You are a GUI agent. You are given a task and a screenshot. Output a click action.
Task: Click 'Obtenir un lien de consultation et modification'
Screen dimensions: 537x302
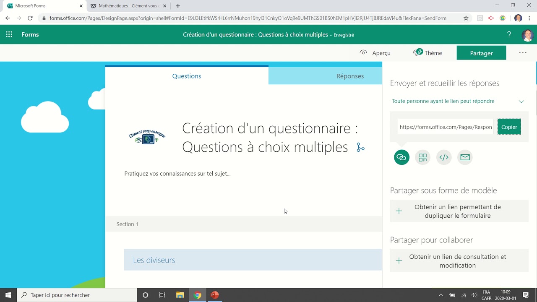(x=459, y=261)
